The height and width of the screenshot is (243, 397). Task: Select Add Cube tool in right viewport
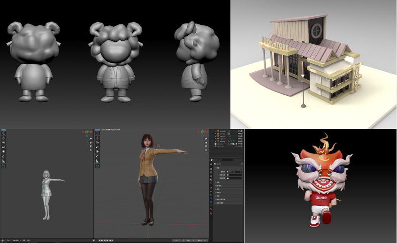(98, 165)
